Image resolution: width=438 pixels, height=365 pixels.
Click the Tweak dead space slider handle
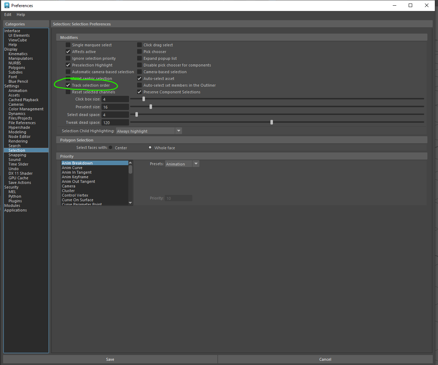271,122
